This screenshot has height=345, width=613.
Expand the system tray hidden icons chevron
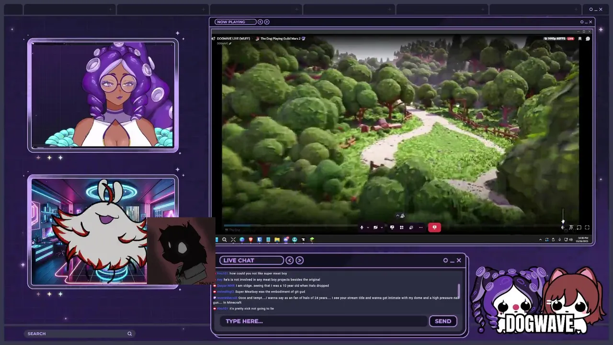pos(540,240)
